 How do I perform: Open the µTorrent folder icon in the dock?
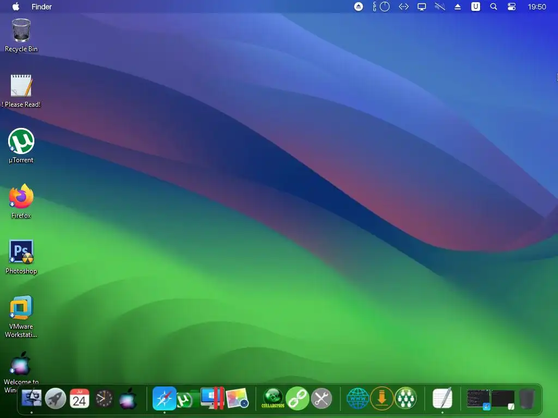188,399
